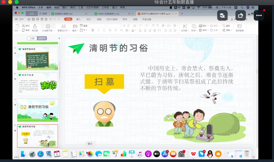Start slideshow from current slide (从当前开始)
This screenshot has width=274, height=162.
(48, 27)
